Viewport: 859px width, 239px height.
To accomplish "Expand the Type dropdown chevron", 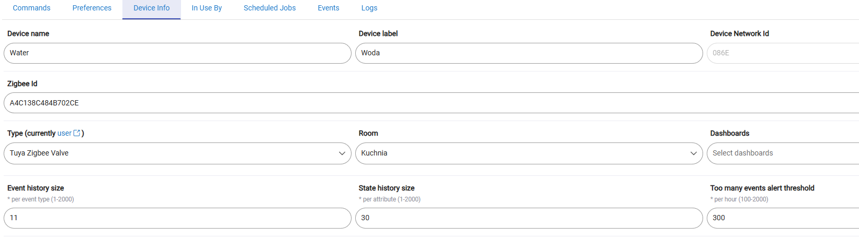I will coord(342,153).
